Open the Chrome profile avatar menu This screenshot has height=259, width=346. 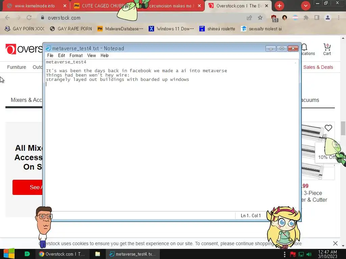(x=328, y=18)
